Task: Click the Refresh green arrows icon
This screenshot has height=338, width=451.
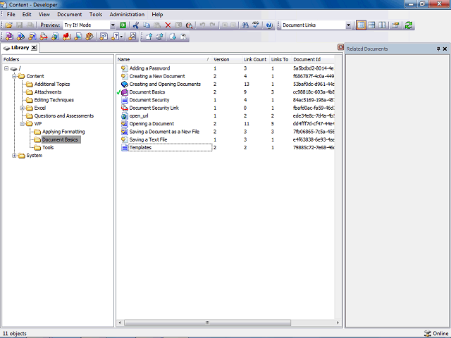Action: coord(409,25)
